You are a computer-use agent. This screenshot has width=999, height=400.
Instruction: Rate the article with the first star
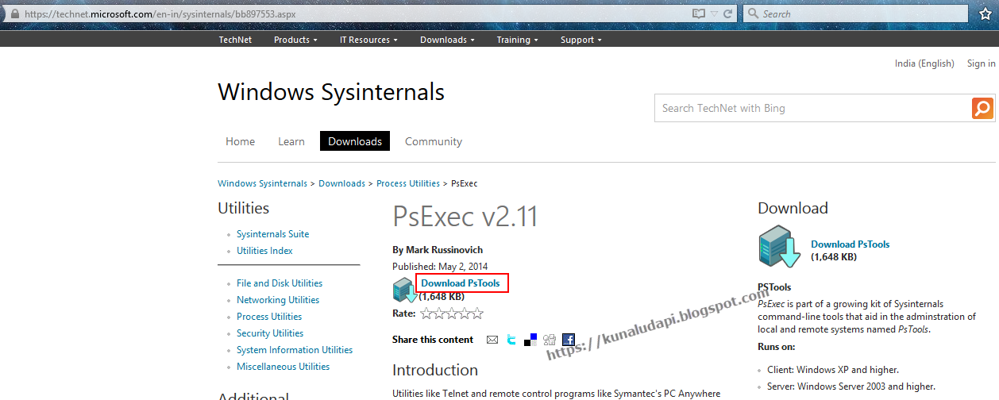click(x=426, y=313)
